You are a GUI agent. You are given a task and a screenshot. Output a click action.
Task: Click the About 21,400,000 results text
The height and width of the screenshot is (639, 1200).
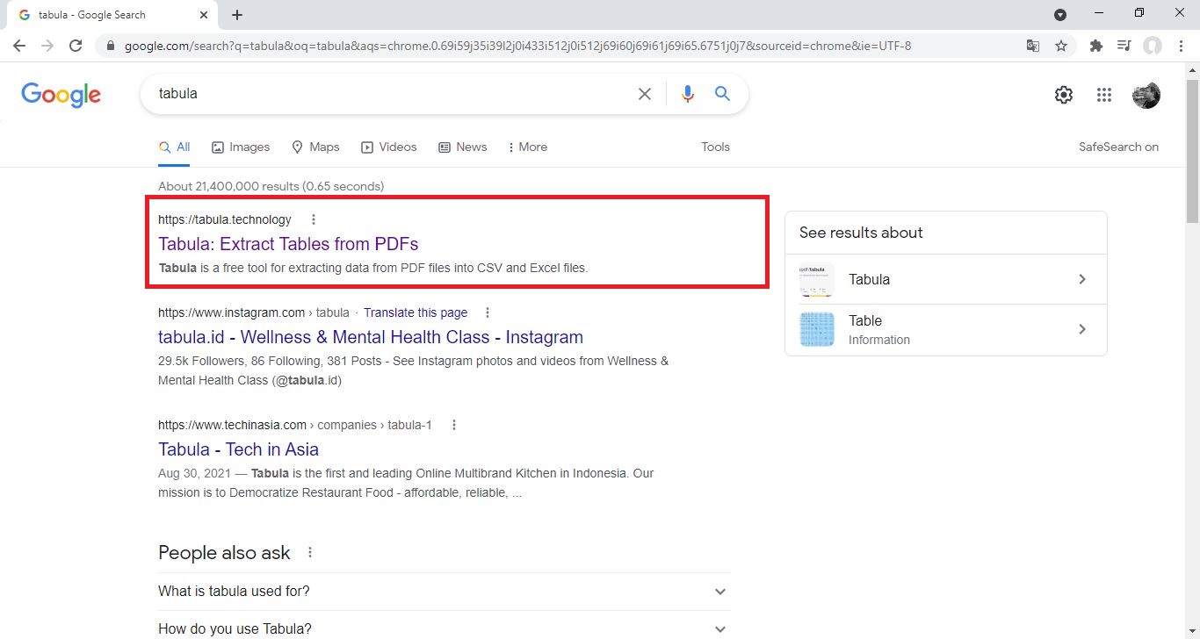(x=271, y=186)
